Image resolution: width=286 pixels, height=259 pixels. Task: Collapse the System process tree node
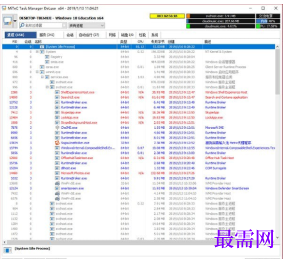[37, 52]
